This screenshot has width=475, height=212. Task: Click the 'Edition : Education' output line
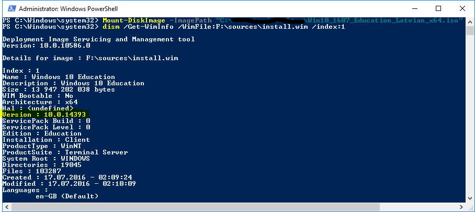tap(42, 133)
